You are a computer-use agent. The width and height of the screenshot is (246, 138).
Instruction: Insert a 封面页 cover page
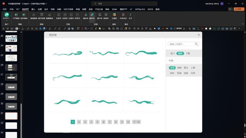point(59,16)
